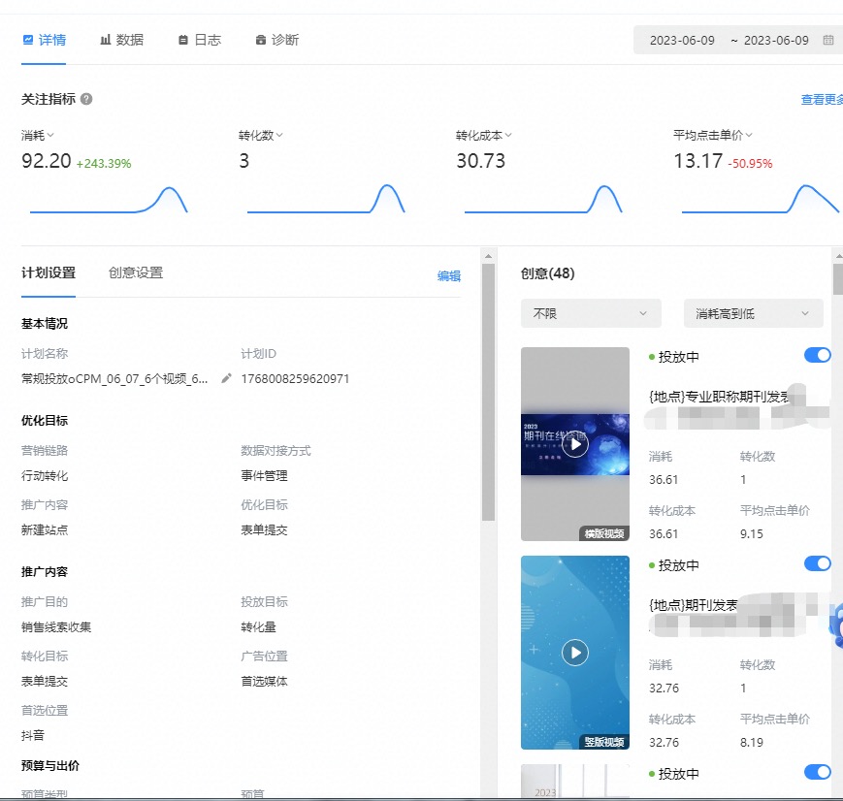Click the 30.73 conversion cost value
The height and width of the screenshot is (801, 843).
pos(480,161)
